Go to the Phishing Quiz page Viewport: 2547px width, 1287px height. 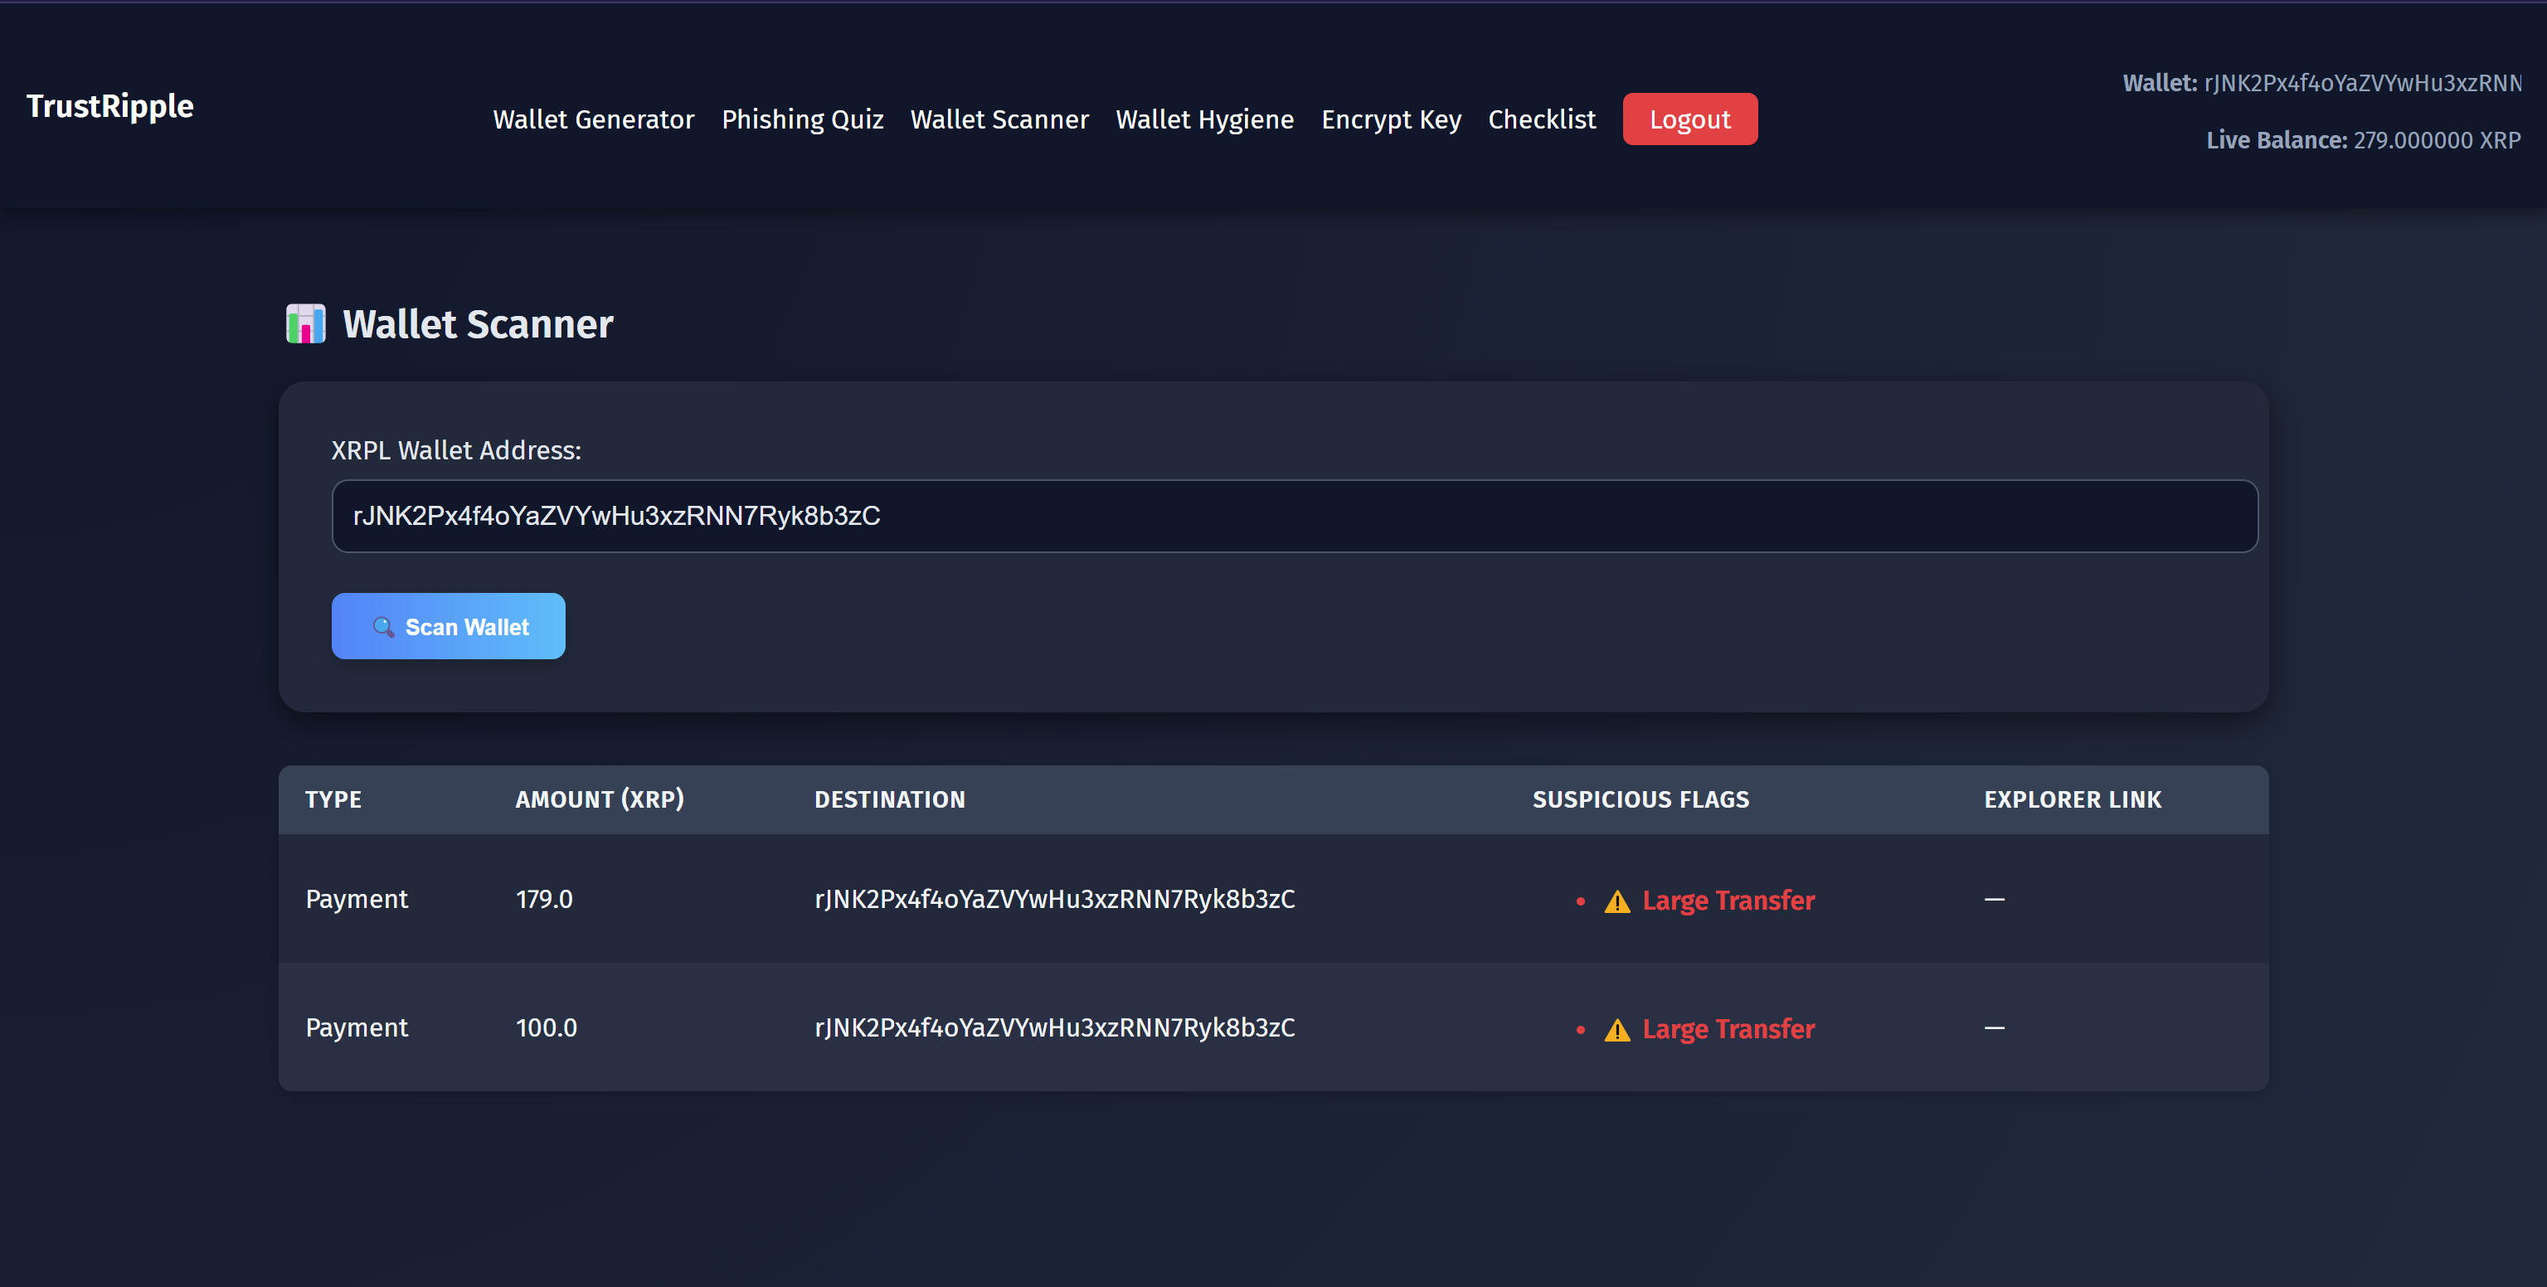(x=802, y=119)
